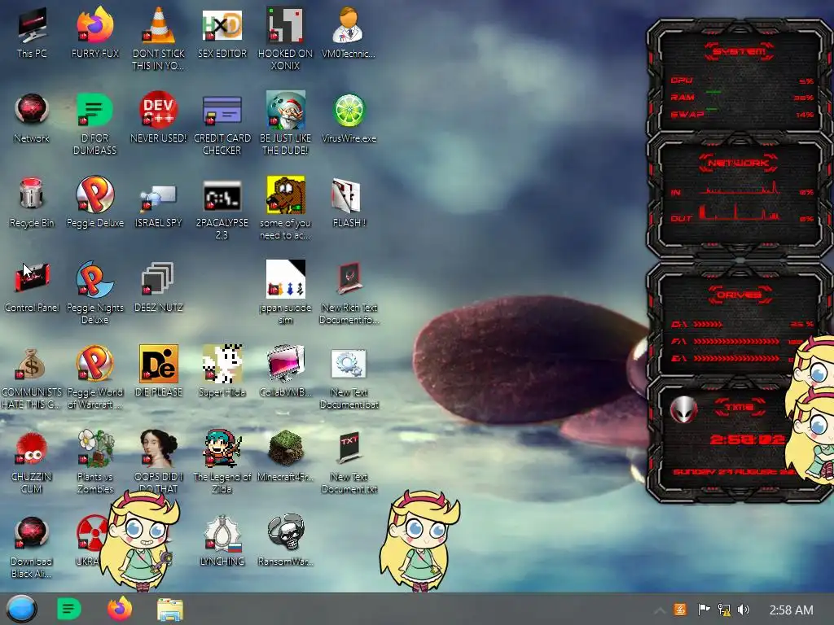Viewport: 834px width, 625px height.
Task: Open the Start orb button
Action: click(22, 609)
